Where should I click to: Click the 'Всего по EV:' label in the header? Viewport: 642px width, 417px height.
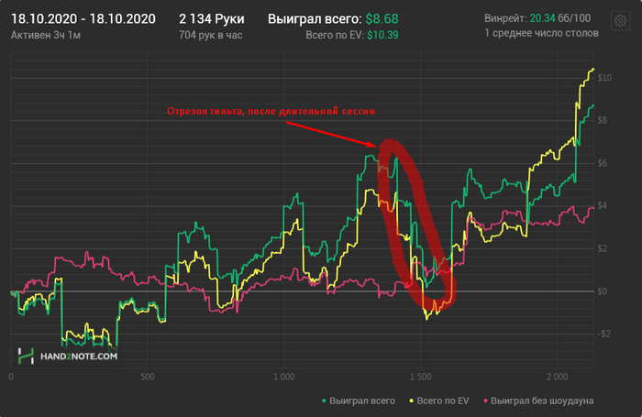(335, 35)
